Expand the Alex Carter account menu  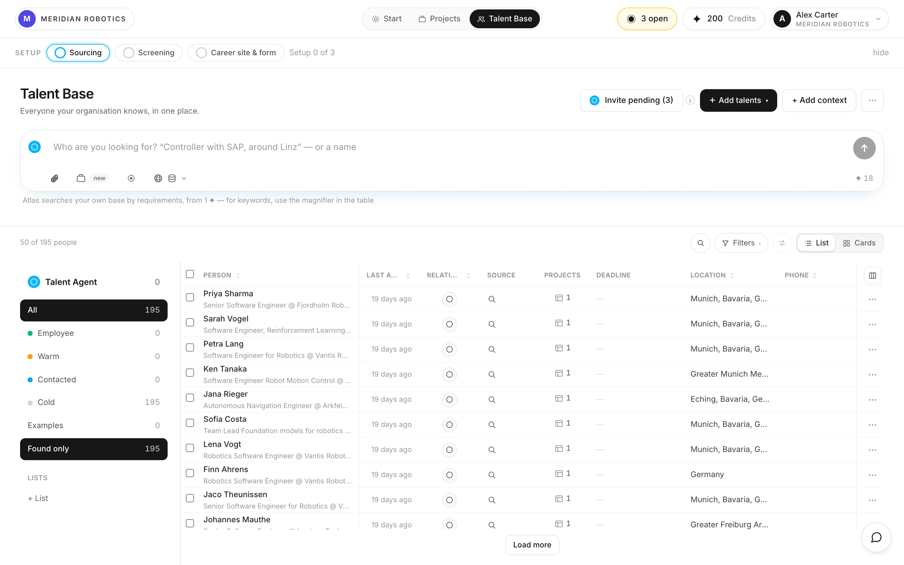click(829, 19)
